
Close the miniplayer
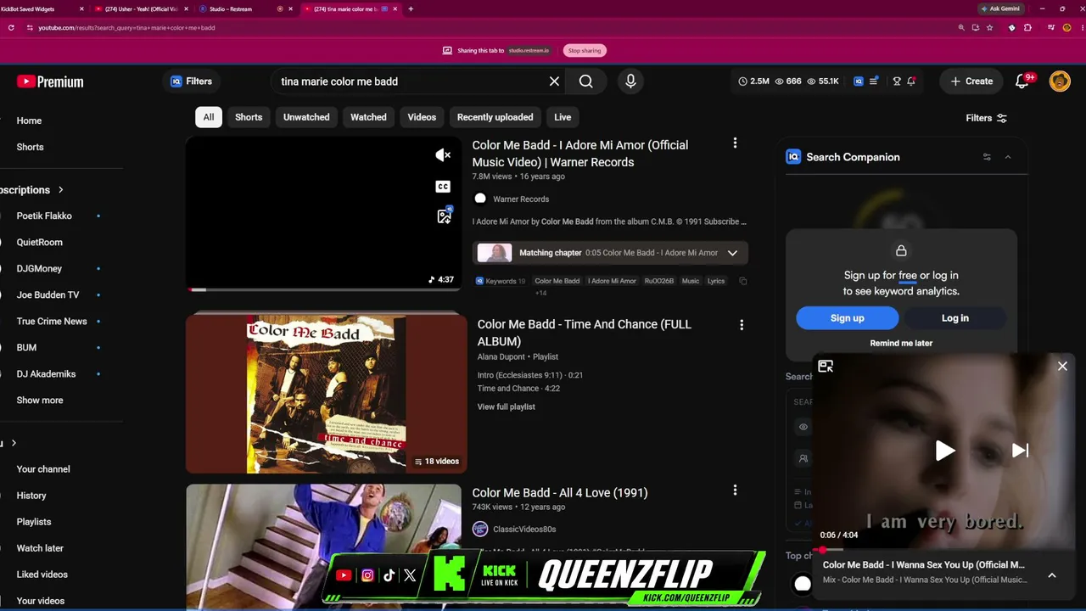1062,367
